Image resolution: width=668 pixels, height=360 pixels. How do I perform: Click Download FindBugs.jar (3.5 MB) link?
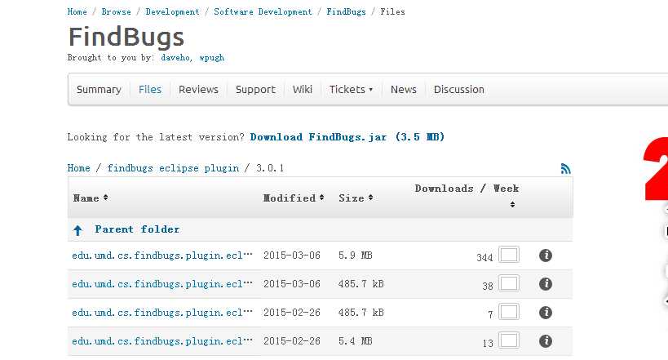click(347, 137)
